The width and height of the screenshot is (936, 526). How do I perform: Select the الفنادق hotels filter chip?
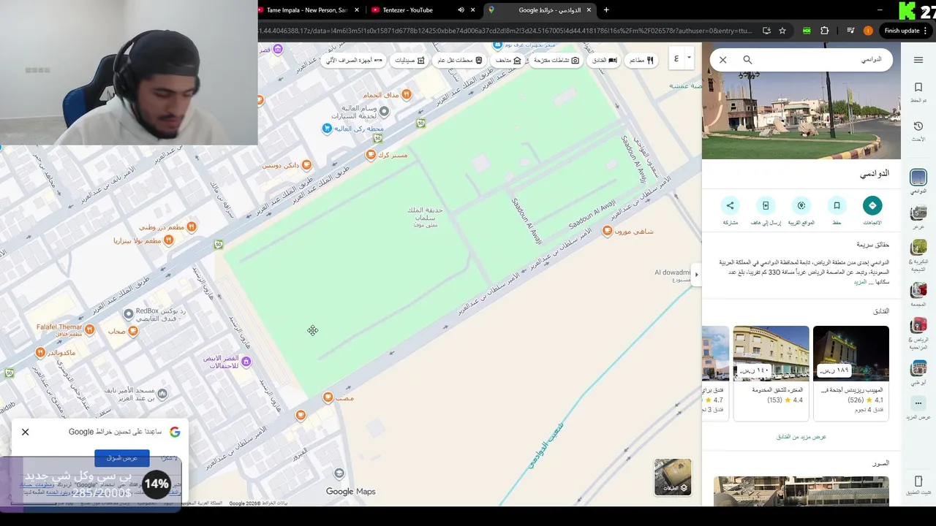pyautogui.click(x=604, y=60)
